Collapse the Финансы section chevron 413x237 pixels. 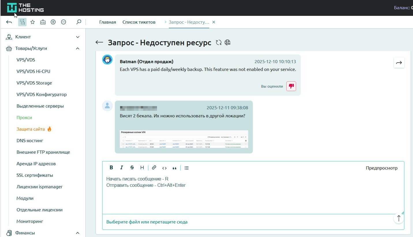[77, 233]
